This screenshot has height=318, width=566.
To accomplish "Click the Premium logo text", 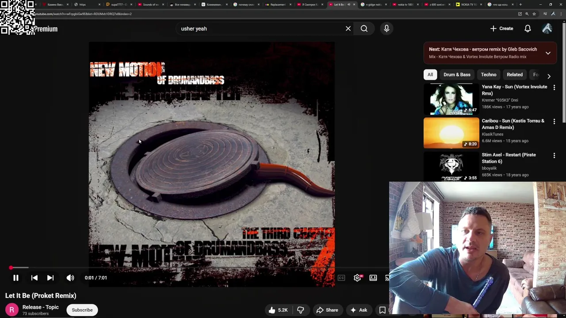I will [x=46, y=29].
